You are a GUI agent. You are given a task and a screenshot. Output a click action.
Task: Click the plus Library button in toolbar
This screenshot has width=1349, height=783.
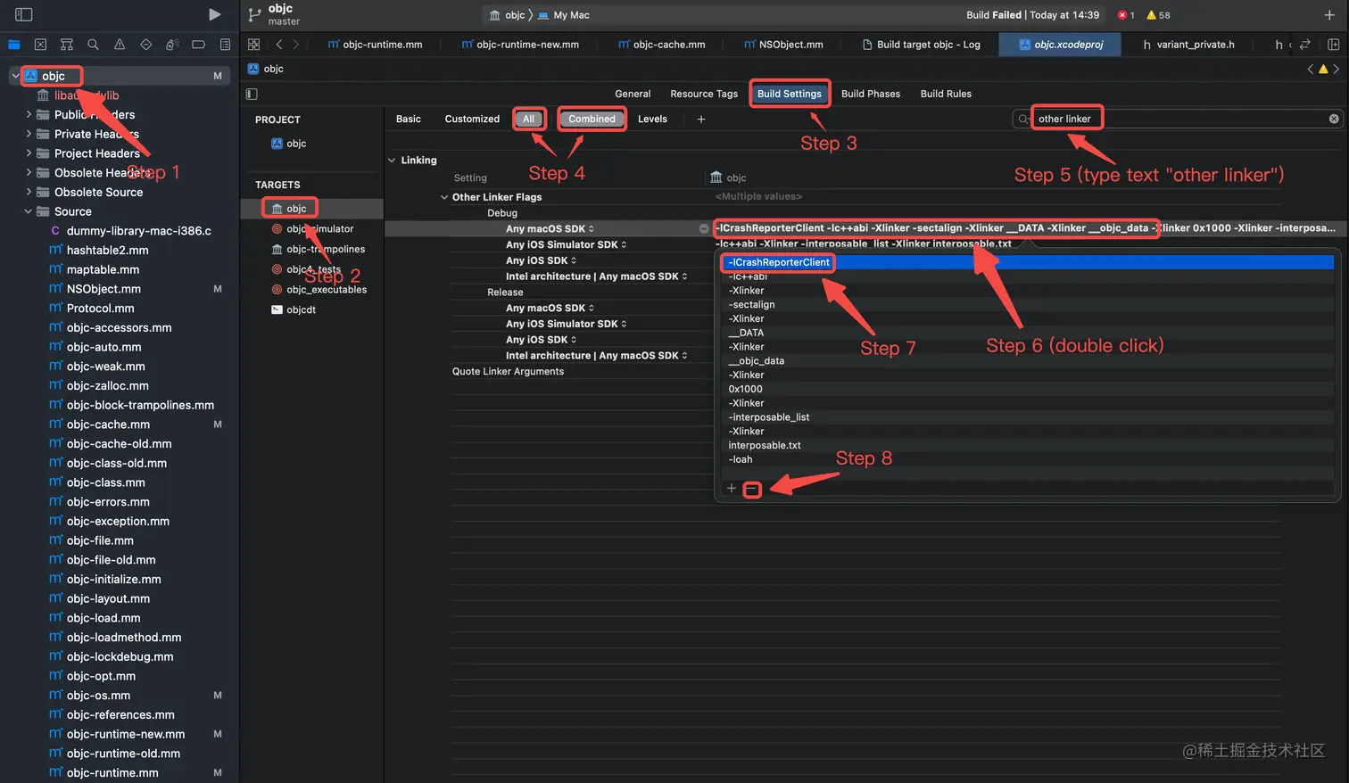coord(1329,15)
